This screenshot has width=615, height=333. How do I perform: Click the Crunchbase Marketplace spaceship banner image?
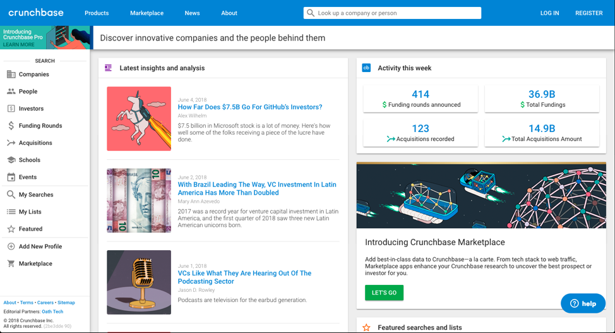(481, 195)
